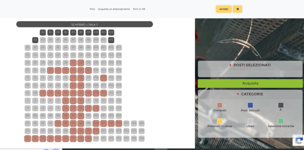Select free seat G13

click(119, 86)
